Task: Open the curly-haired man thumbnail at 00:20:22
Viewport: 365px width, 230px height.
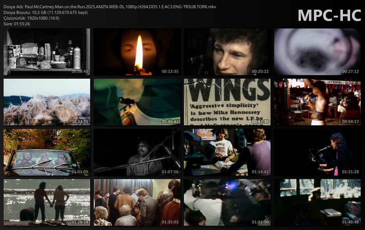Action: click(227, 52)
